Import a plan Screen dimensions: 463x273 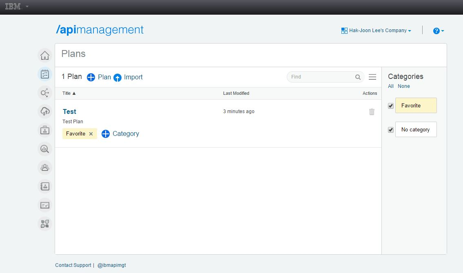[128, 77]
